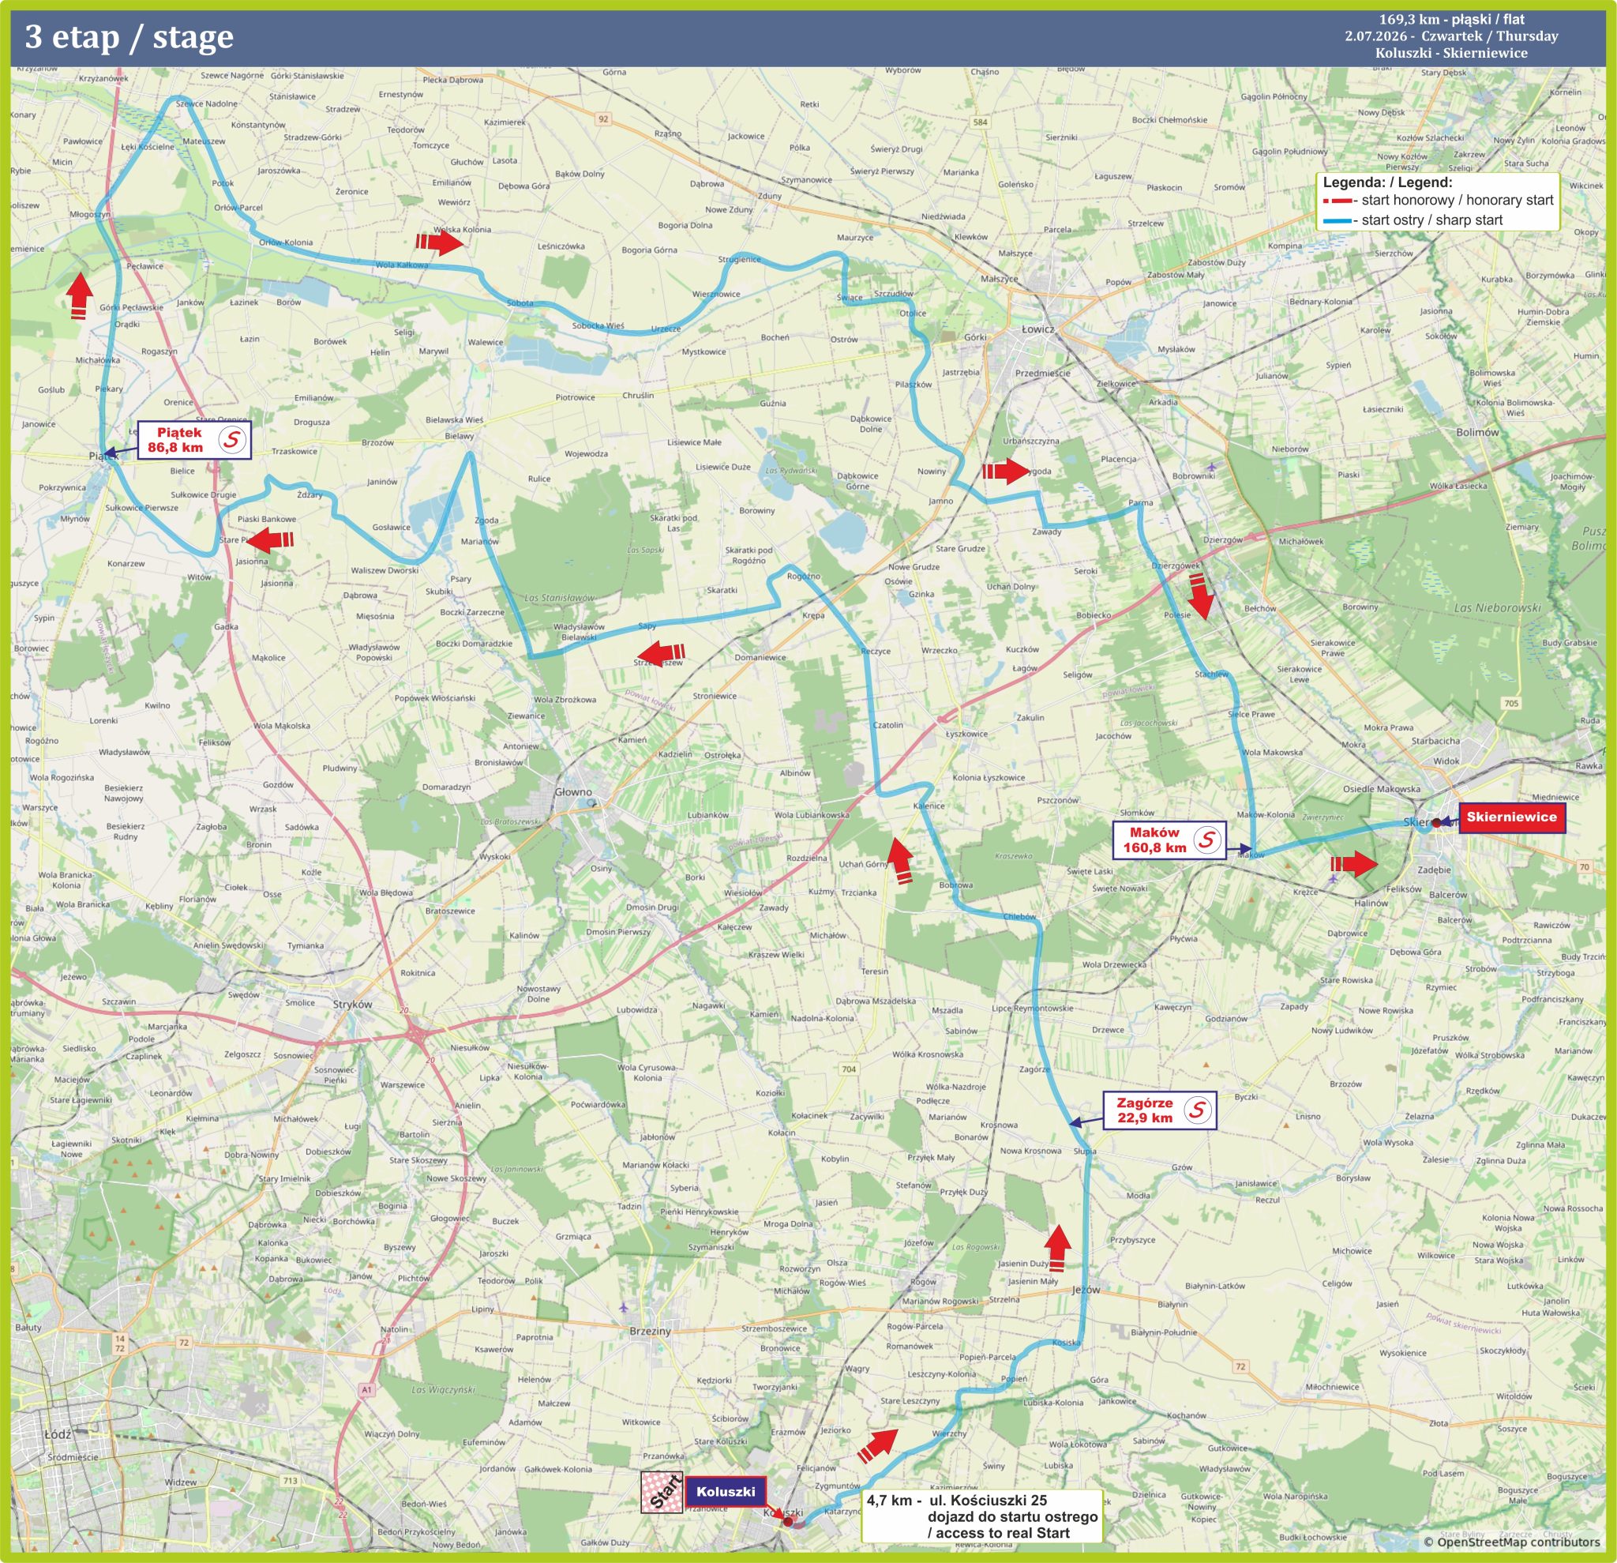Viewport: 1617px width, 1563px height.
Task: Click the 'Lipce Reymontowskie' village label
Action: [1033, 1008]
